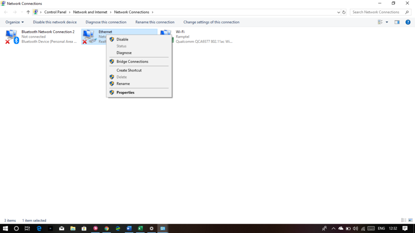Select Disable in the context menu
Image resolution: width=415 pixels, height=233 pixels.
pyautogui.click(x=122, y=39)
